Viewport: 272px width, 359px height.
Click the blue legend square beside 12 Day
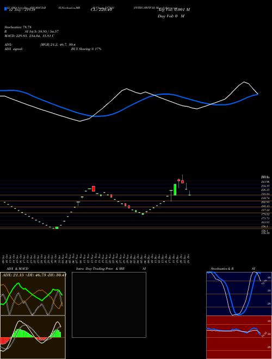(5, 9)
